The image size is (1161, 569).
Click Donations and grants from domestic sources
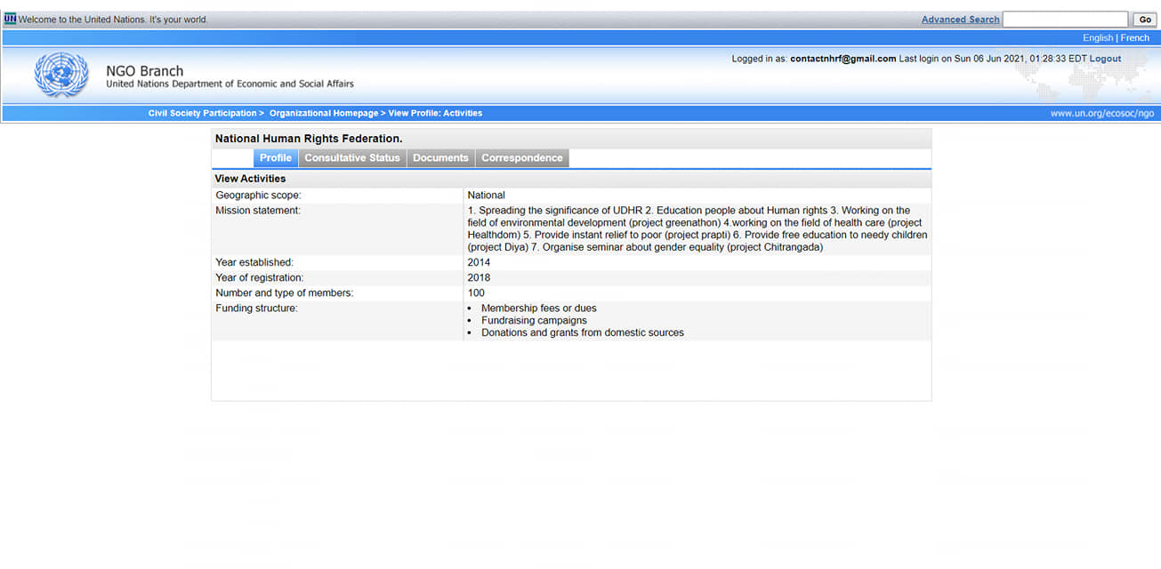tap(583, 333)
